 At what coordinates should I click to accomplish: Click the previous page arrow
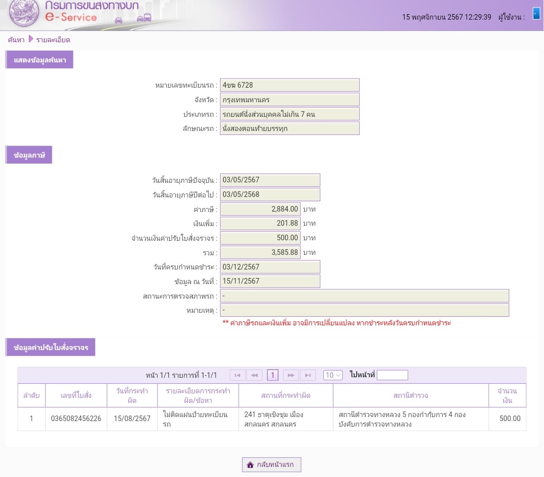(254, 375)
